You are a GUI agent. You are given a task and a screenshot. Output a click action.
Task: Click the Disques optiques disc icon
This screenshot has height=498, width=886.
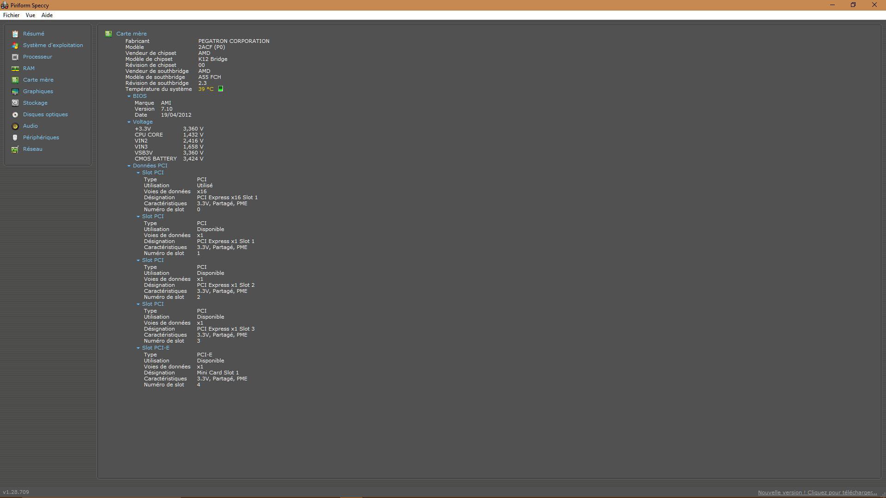(x=15, y=114)
